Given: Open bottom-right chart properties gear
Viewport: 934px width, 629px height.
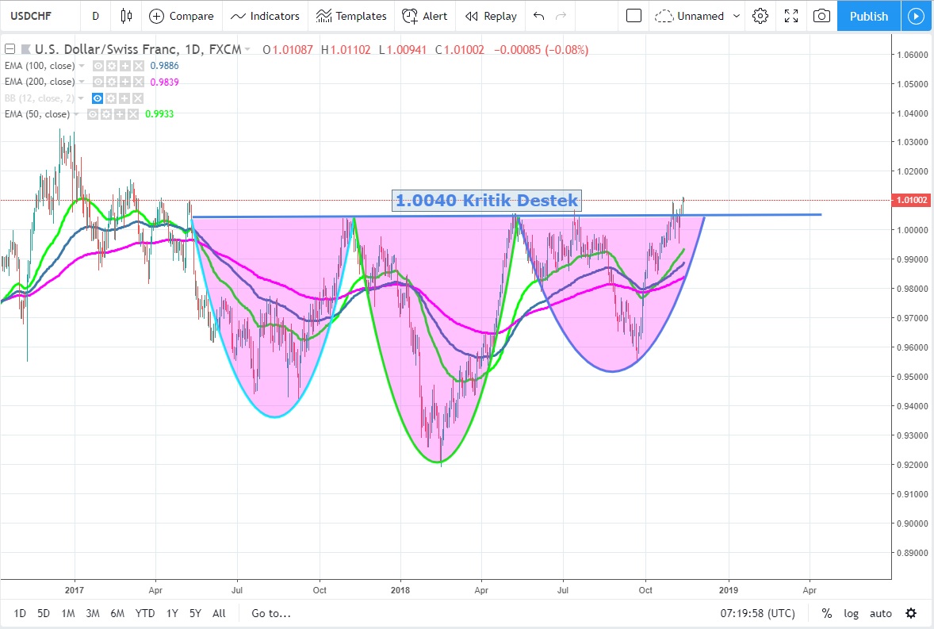Looking at the screenshot, I should point(911,613).
